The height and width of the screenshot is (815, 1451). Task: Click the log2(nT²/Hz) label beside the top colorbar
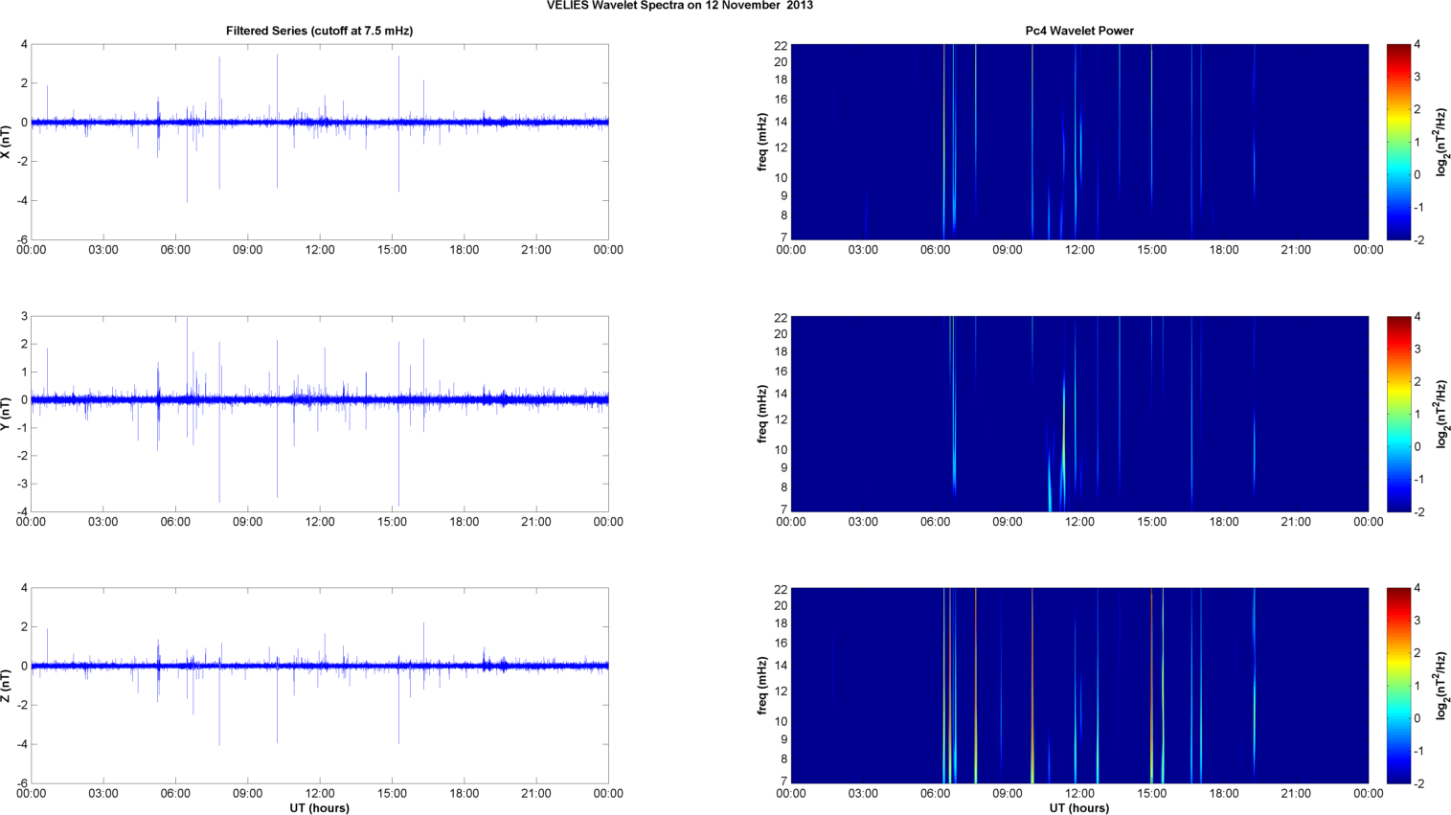[x=1441, y=142]
